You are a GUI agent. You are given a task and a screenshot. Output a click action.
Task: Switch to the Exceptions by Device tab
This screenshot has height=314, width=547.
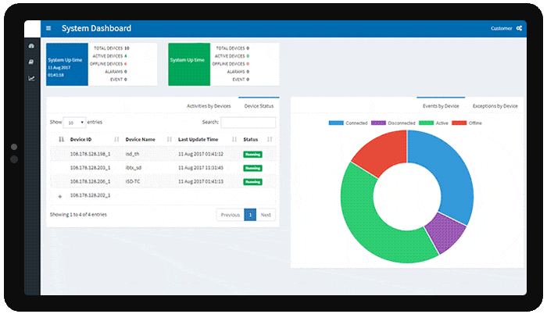495,106
